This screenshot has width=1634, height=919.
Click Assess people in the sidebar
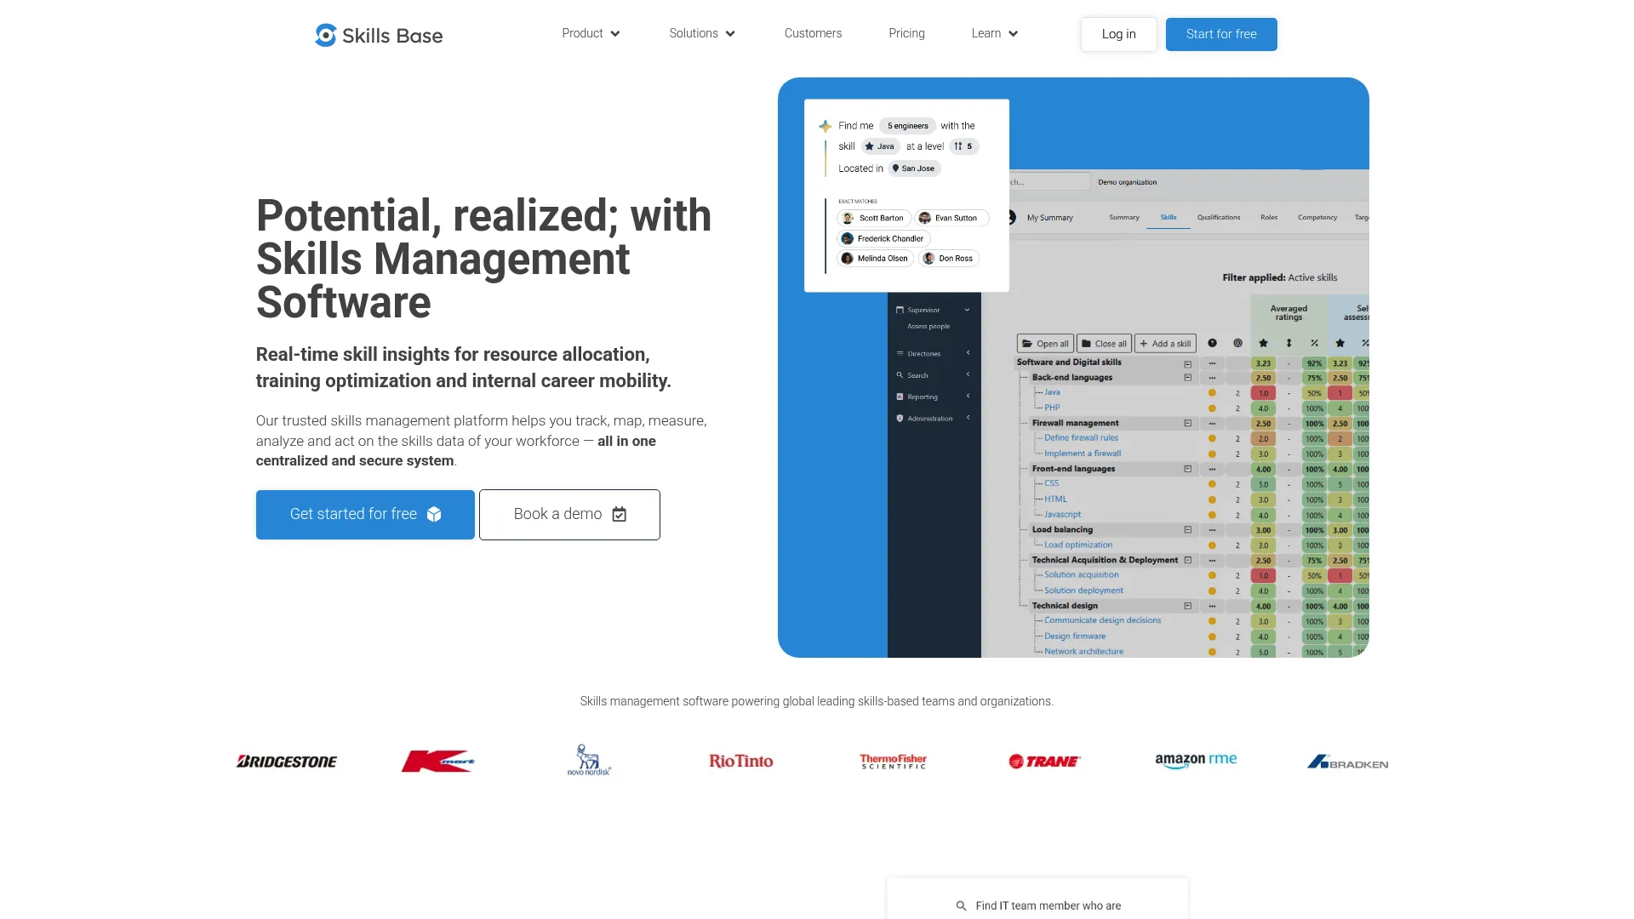click(928, 327)
